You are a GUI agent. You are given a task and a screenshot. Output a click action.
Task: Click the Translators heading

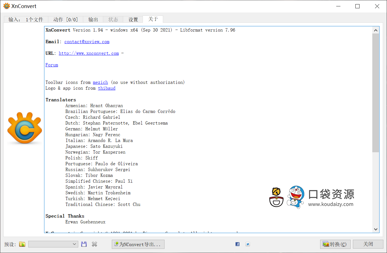[x=61, y=100]
